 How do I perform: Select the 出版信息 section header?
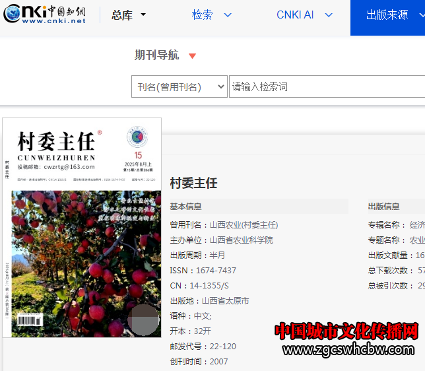[383, 207]
